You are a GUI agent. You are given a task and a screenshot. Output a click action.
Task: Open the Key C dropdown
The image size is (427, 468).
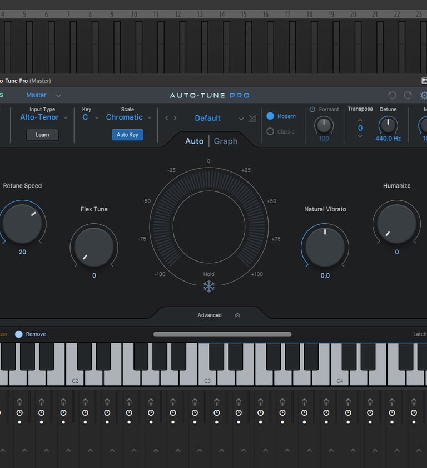pos(91,117)
